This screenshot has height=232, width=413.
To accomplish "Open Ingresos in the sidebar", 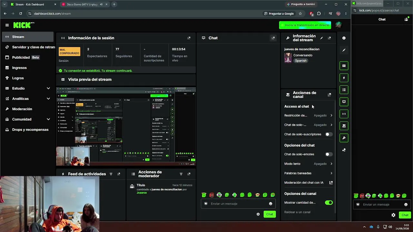I will click(x=28, y=68).
